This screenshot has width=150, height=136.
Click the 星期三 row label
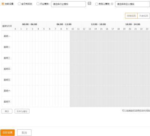click(7, 58)
